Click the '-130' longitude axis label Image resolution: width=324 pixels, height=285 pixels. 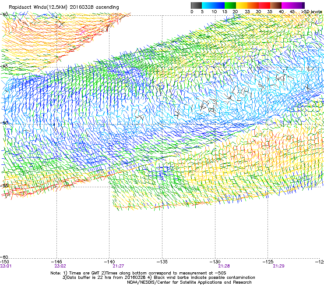click(215, 262)
